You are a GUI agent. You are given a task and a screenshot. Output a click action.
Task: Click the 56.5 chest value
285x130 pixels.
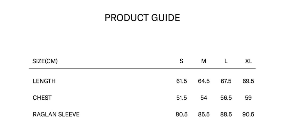226,98
